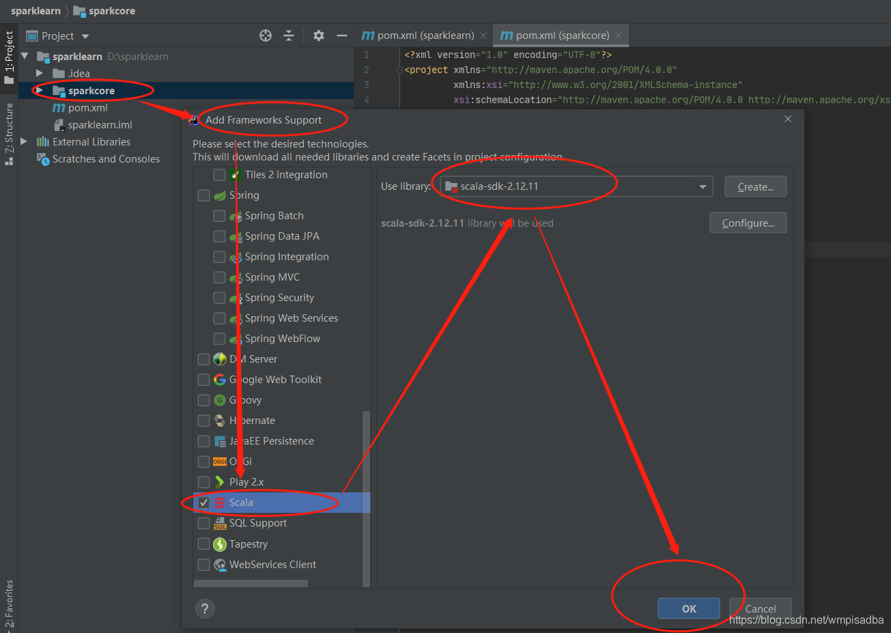Enable the Spring checkbox
The height and width of the screenshot is (633, 891).
click(x=203, y=195)
